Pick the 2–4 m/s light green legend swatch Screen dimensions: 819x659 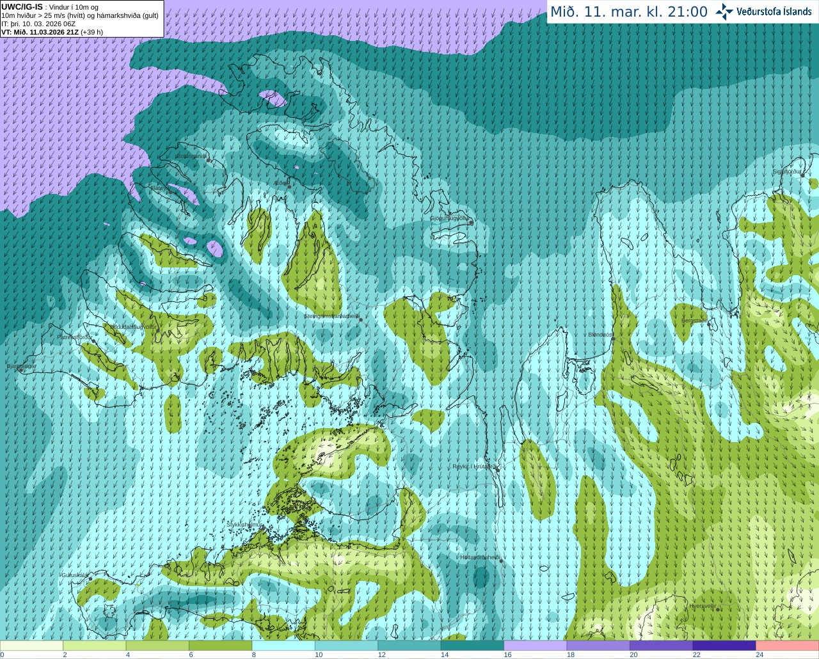(94, 646)
